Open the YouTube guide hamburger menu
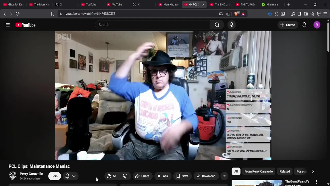The height and width of the screenshot is (186, 330). [x=8, y=25]
